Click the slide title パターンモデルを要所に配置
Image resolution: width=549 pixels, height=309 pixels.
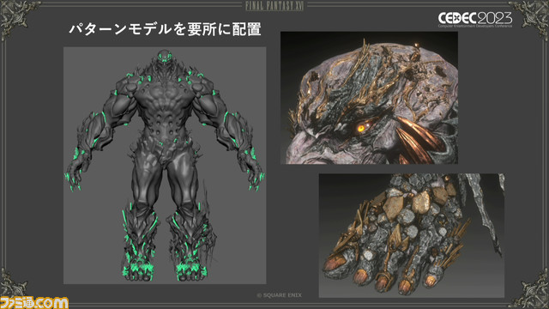point(165,29)
